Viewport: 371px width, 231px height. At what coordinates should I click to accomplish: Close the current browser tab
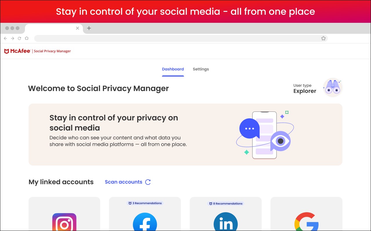pyautogui.click(x=77, y=28)
